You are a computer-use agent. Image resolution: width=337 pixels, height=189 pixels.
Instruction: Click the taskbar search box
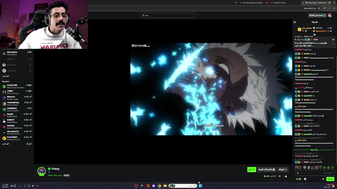tap(183, 186)
